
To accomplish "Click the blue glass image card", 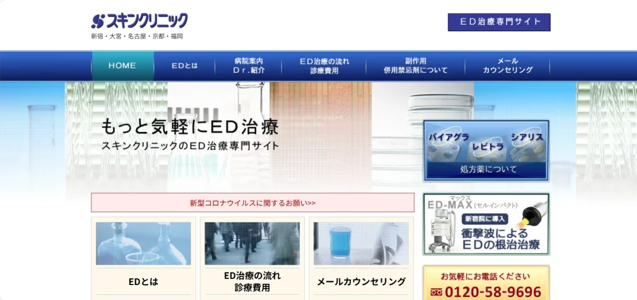I will click(x=361, y=243).
